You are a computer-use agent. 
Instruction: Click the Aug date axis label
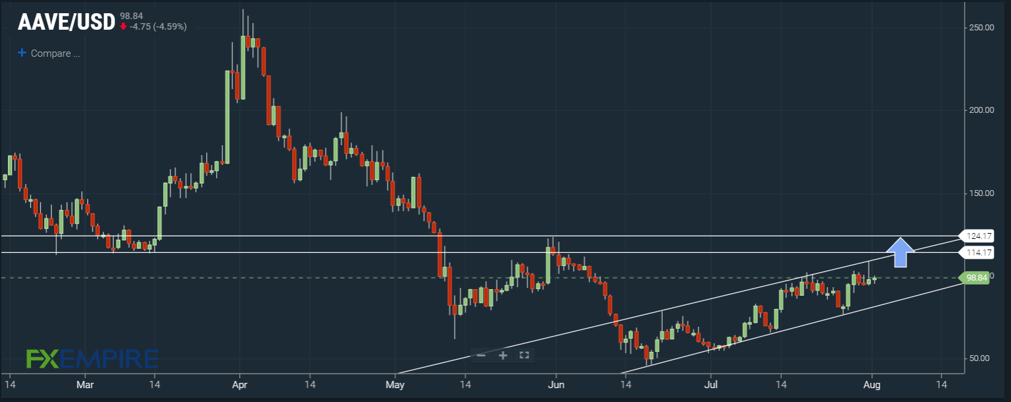tap(872, 384)
